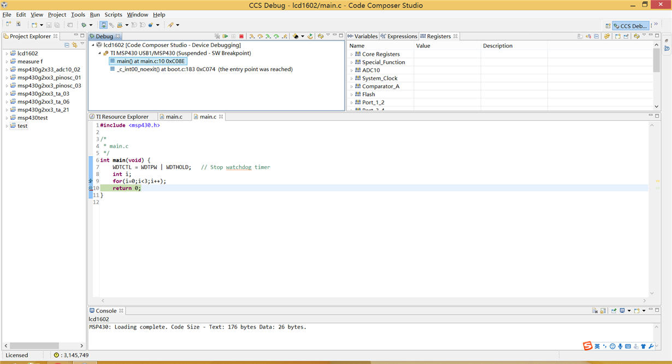Toggle Scroll Lock in the Console toolbar
This screenshot has height=364, width=672.
point(603,311)
